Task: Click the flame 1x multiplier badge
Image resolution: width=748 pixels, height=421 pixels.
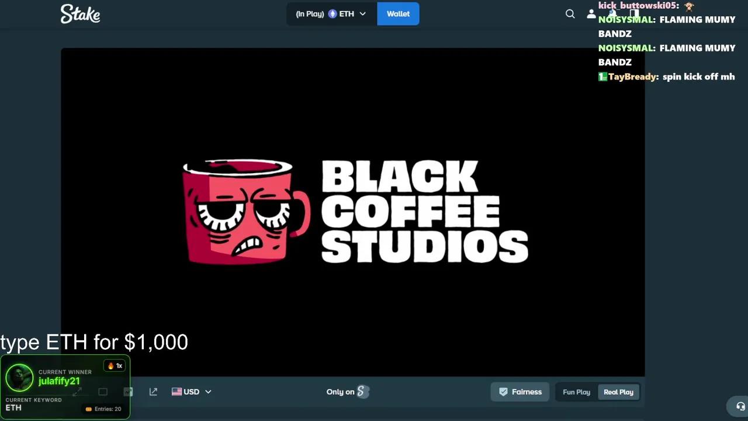Action: click(x=115, y=366)
